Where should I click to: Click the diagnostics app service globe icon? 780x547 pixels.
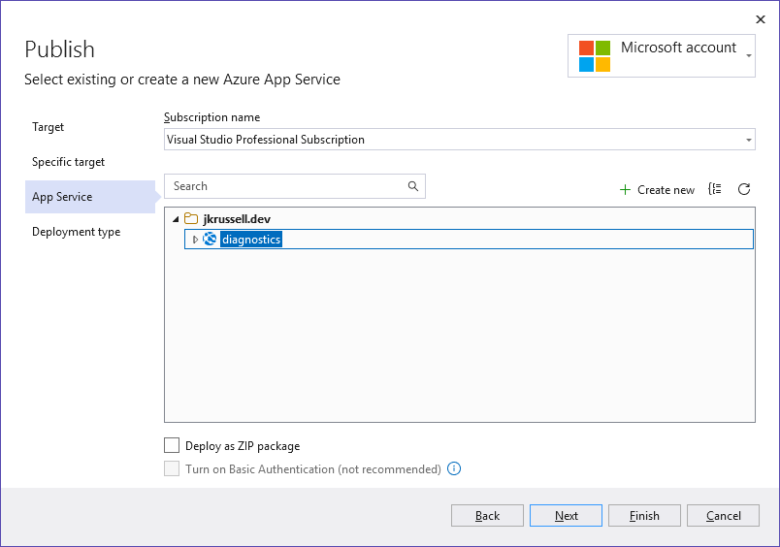coord(210,240)
